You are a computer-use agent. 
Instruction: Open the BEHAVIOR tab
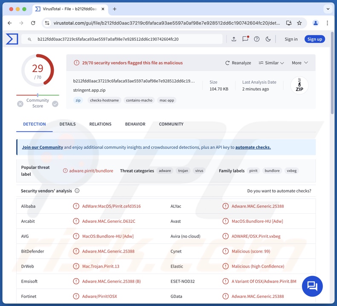click(135, 124)
